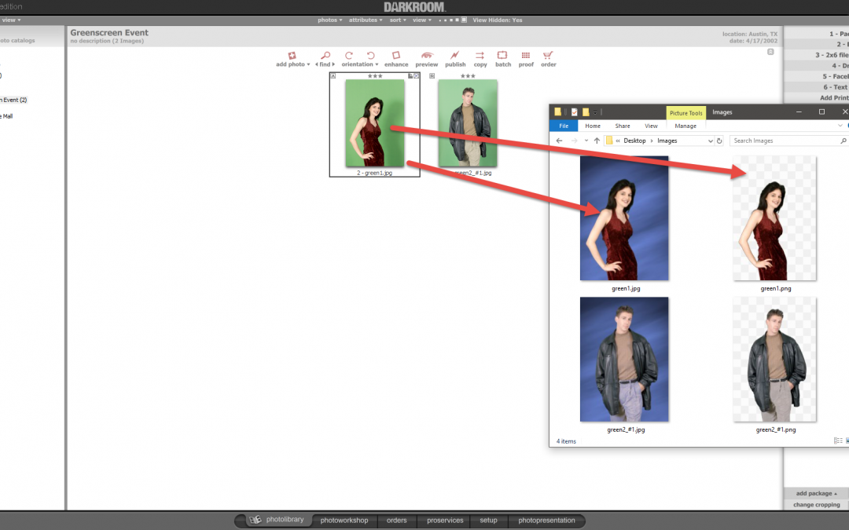Click the copy arrows icon
849x530 pixels.
(480, 55)
